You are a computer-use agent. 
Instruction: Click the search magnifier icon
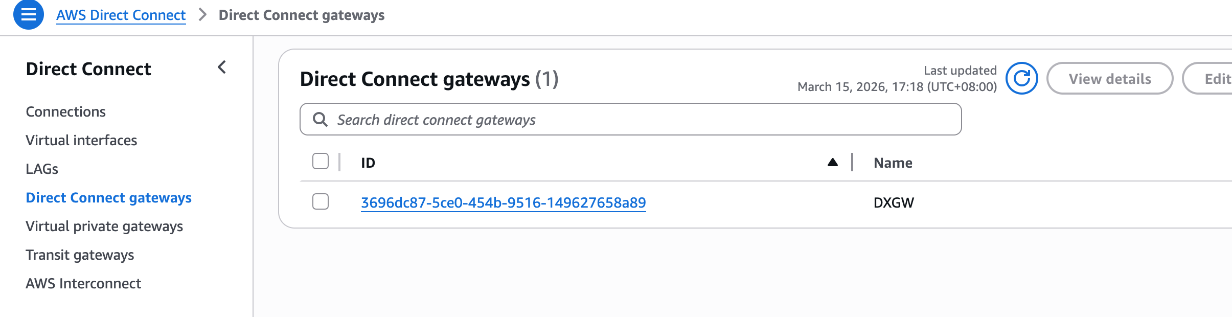pos(321,120)
